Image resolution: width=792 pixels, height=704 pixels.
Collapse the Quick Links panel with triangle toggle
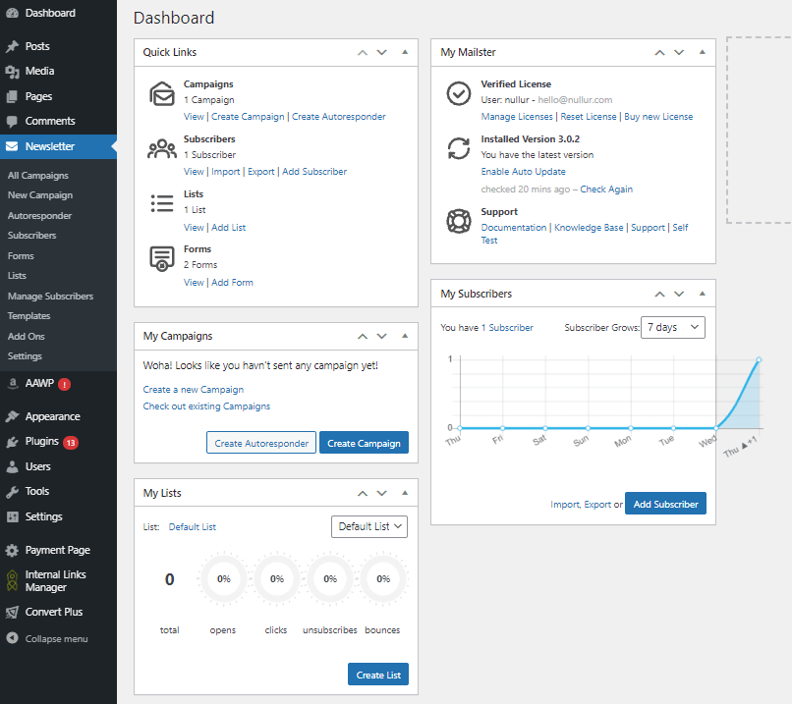tap(405, 52)
